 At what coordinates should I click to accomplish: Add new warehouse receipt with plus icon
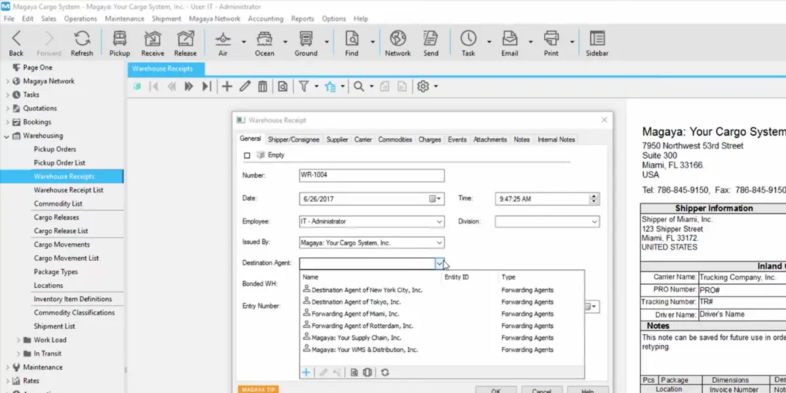point(227,86)
